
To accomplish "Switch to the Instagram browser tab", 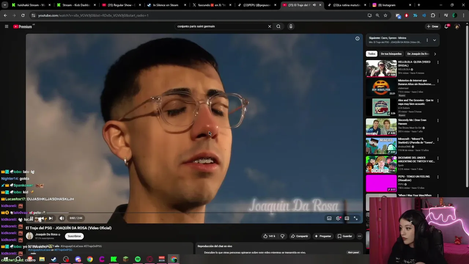I will coord(391,5).
